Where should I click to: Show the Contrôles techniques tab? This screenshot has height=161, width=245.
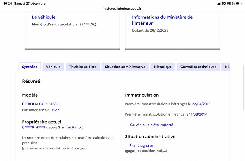click(x=198, y=67)
